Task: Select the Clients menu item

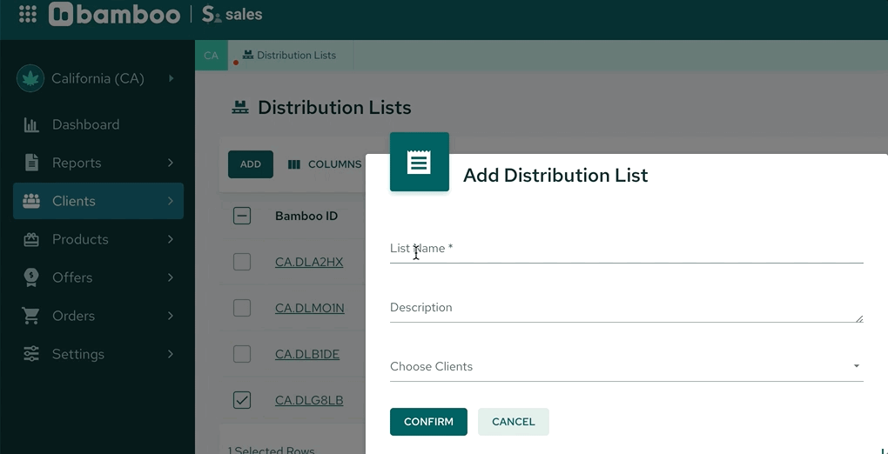Action: pos(98,200)
